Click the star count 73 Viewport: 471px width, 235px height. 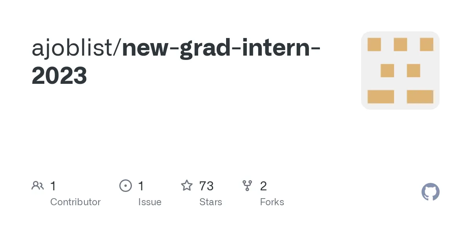coord(206,186)
